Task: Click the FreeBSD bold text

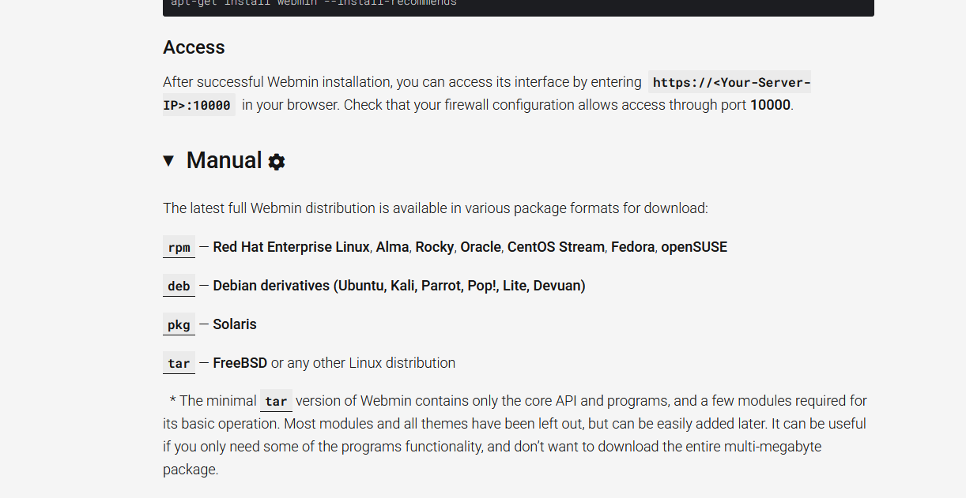Action: (x=240, y=363)
